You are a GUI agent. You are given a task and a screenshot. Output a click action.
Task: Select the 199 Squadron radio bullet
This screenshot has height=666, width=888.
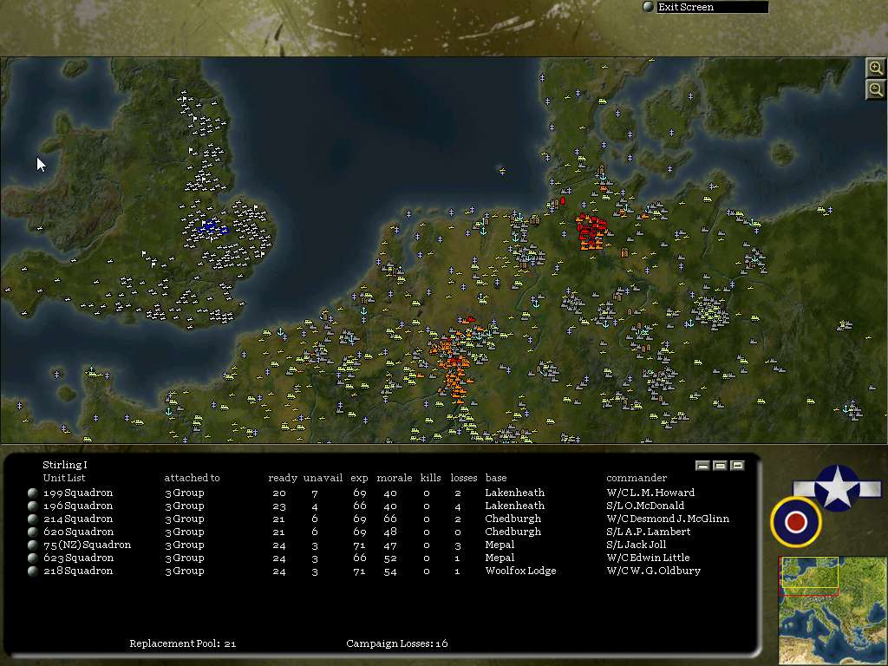click(x=33, y=493)
